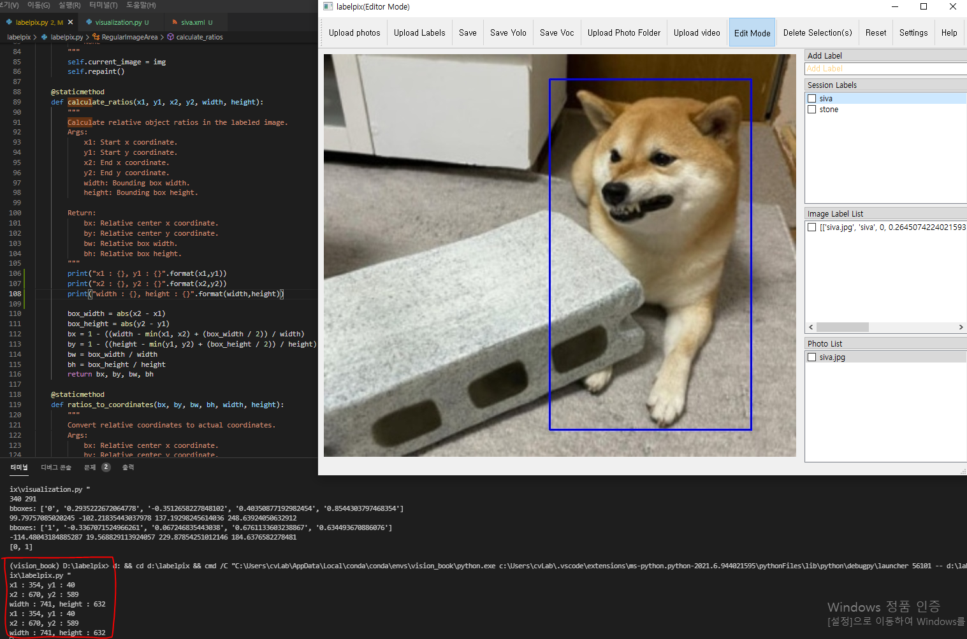Click the dog image inside blue bounding box
This screenshot has height=639, width=967.
(650, 254)
